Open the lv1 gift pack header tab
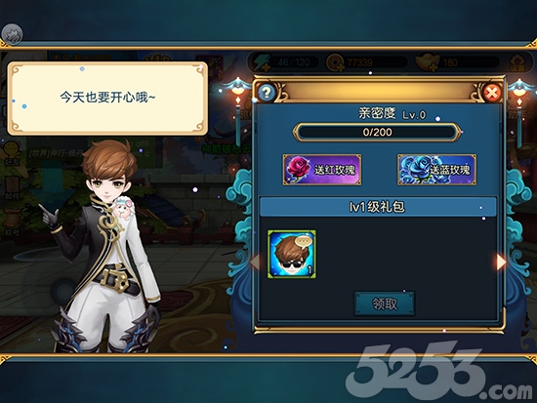This screenshot has height=403, width=537. click(x=378, y=207)
